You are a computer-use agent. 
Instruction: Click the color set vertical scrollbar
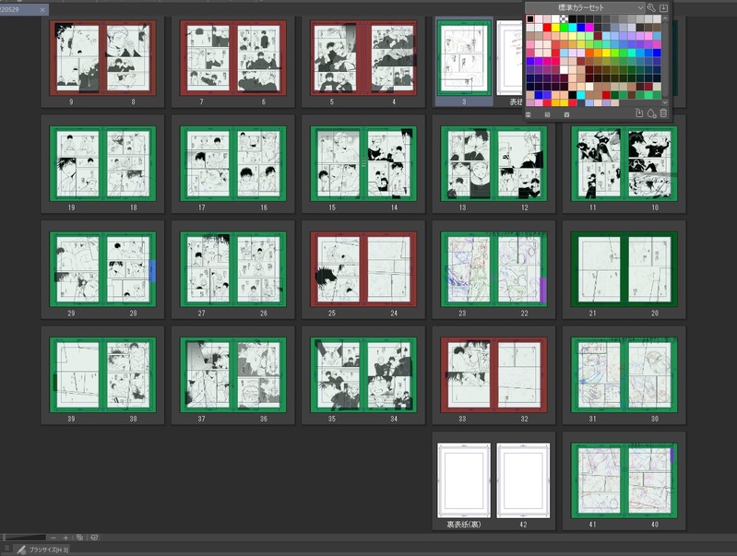pos(665,60)
